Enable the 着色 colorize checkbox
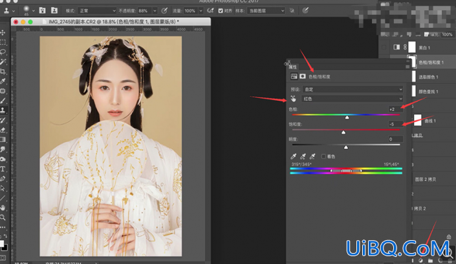The width and height of the screenshot is (456, 264). point(323,156)
